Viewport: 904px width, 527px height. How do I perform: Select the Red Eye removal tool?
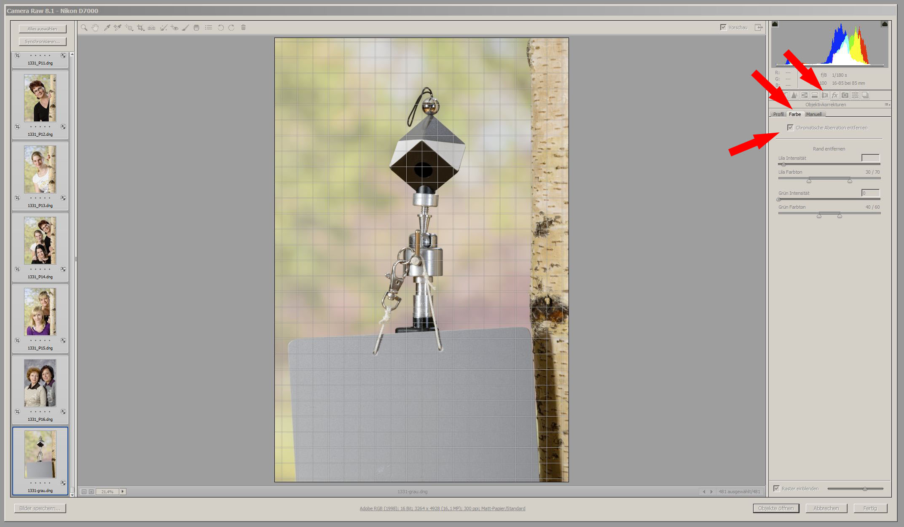(x=174, y=28)
